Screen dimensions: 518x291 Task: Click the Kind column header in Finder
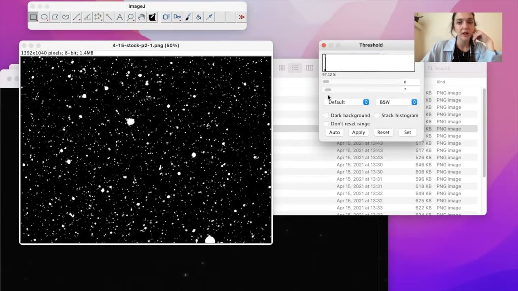pyautogui.click(x=441, y=82)
